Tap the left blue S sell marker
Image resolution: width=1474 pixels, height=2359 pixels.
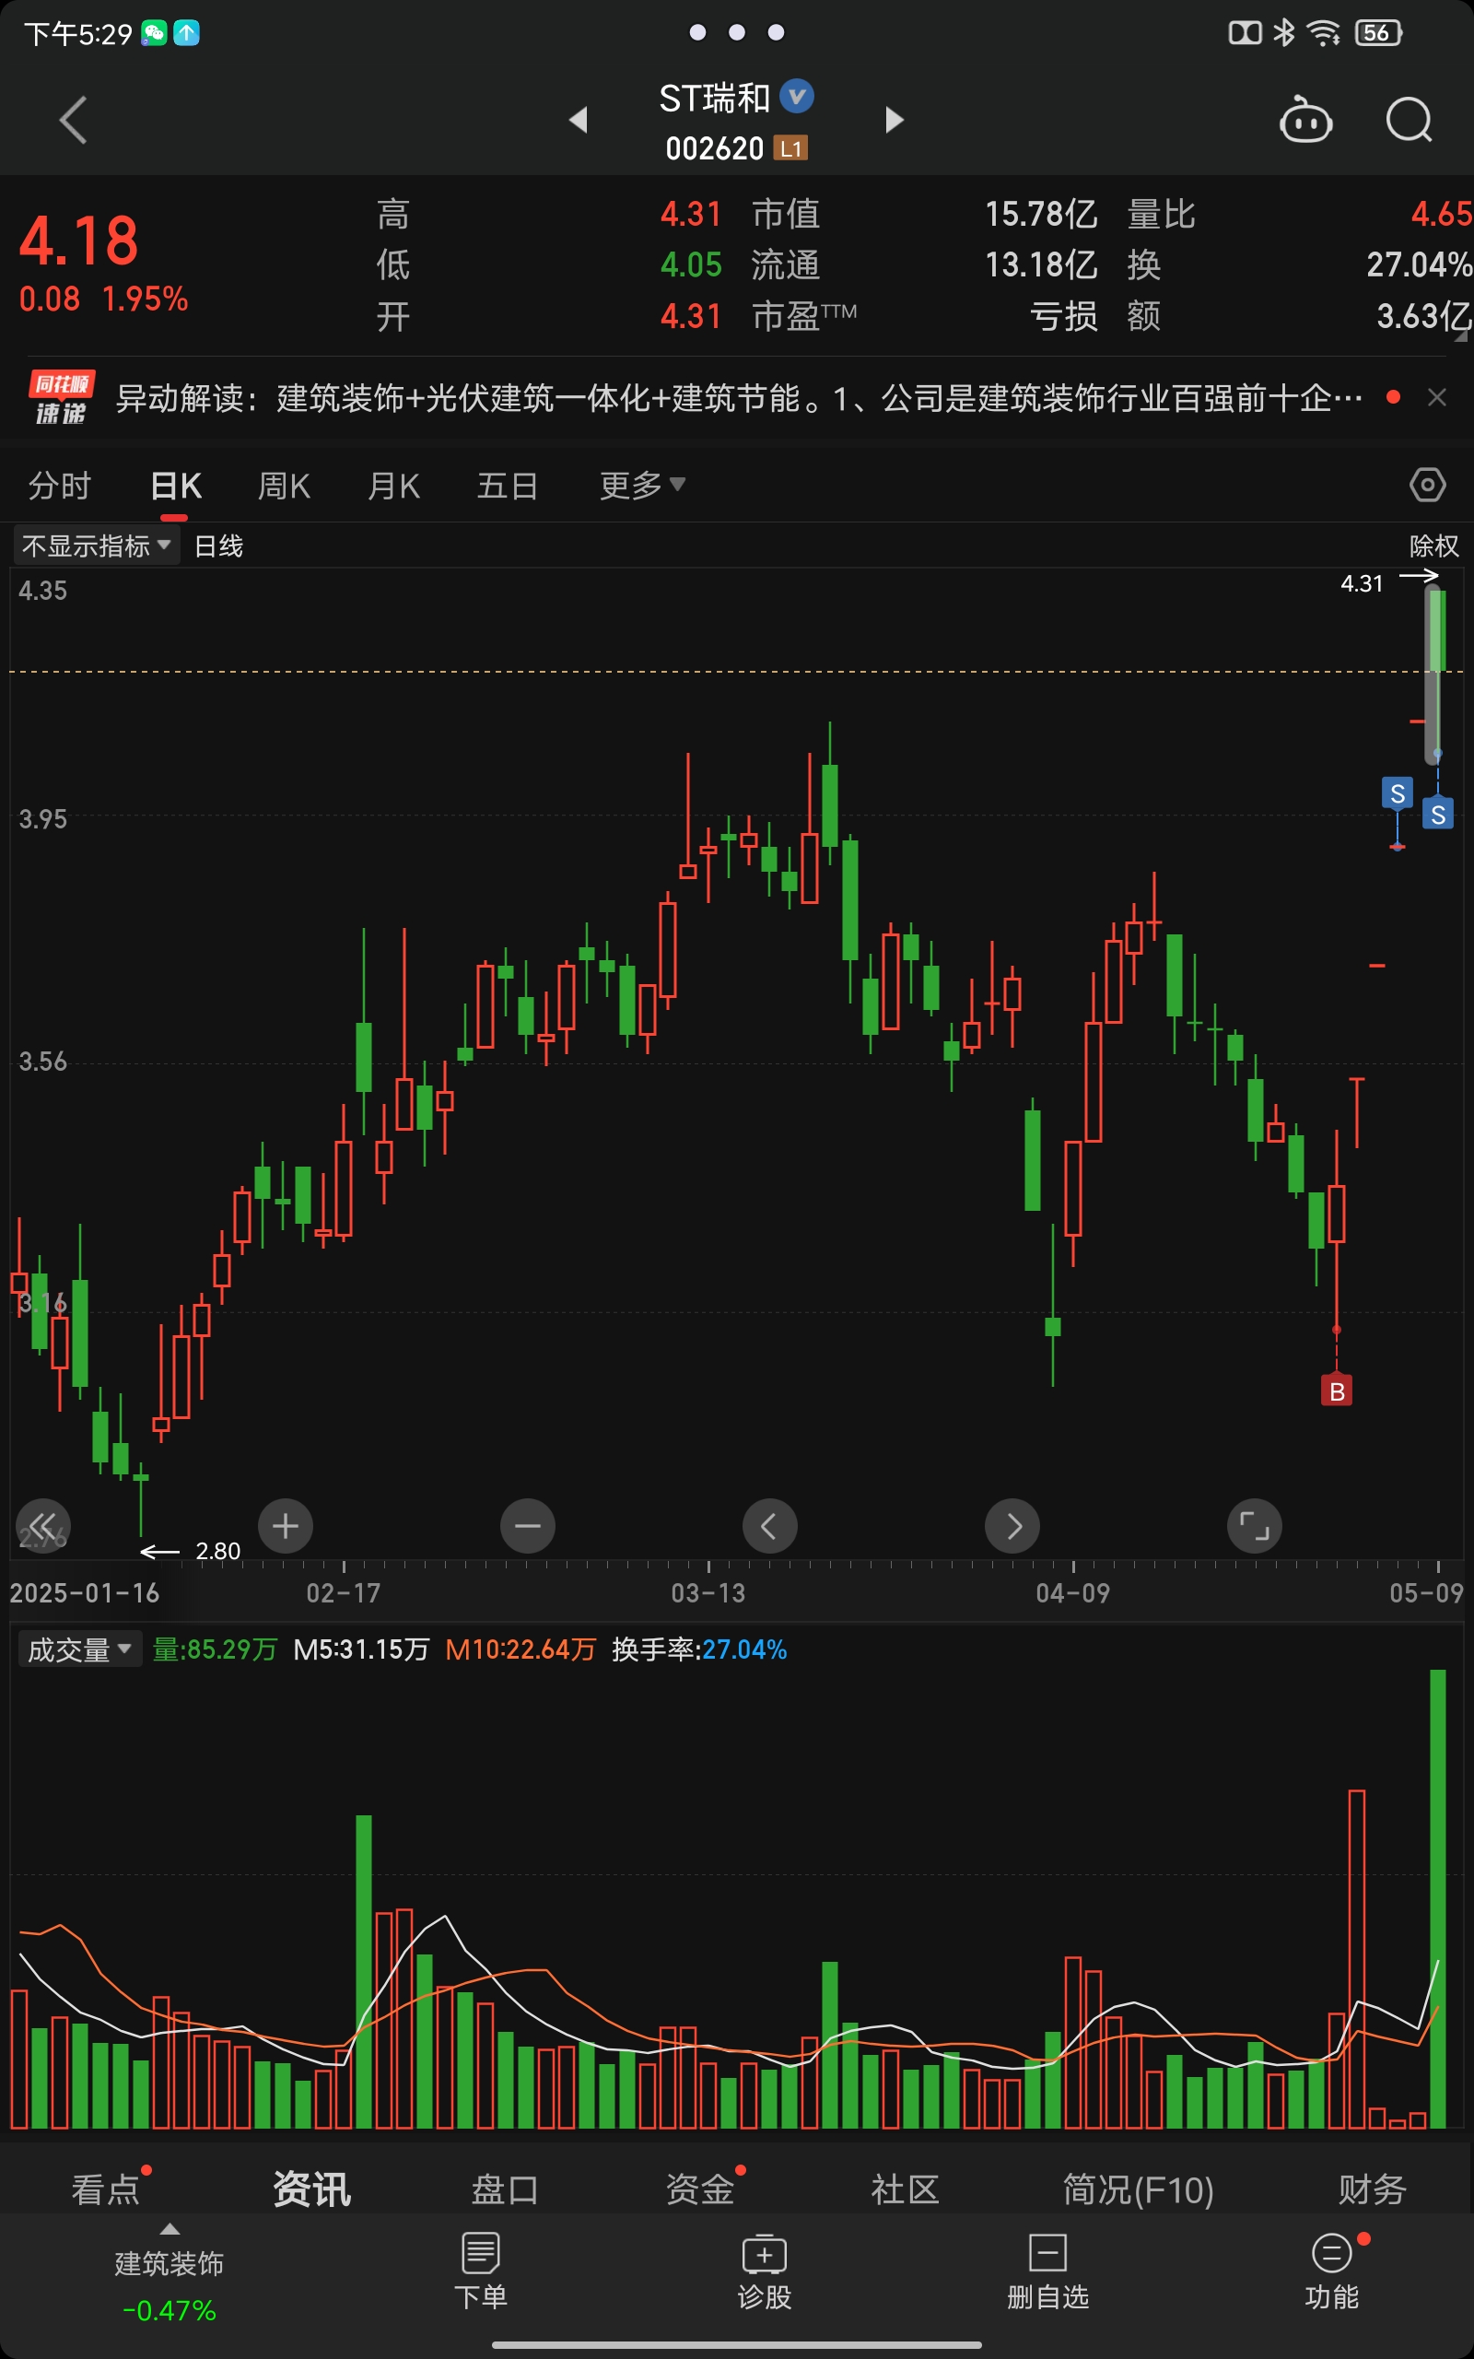[x=1398, y=793]
